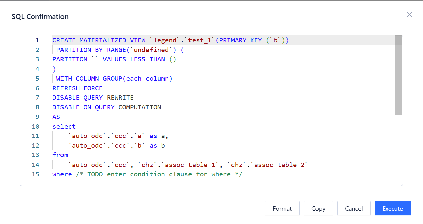Click `assoc_table_2` table name
The image size is (423, 224).
281,165
